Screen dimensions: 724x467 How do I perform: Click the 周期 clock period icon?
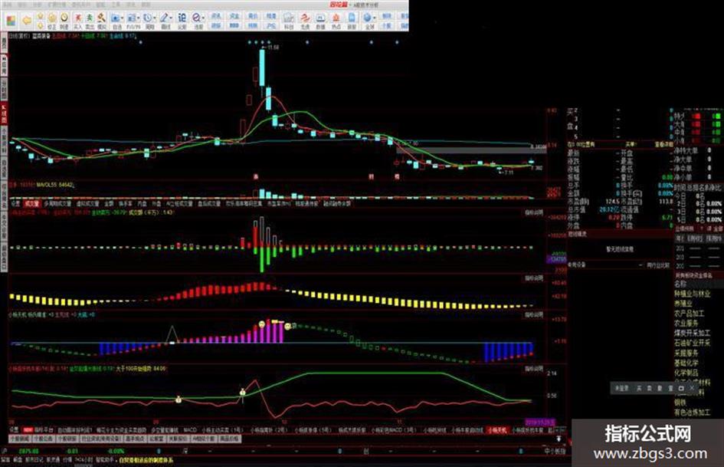148,21
